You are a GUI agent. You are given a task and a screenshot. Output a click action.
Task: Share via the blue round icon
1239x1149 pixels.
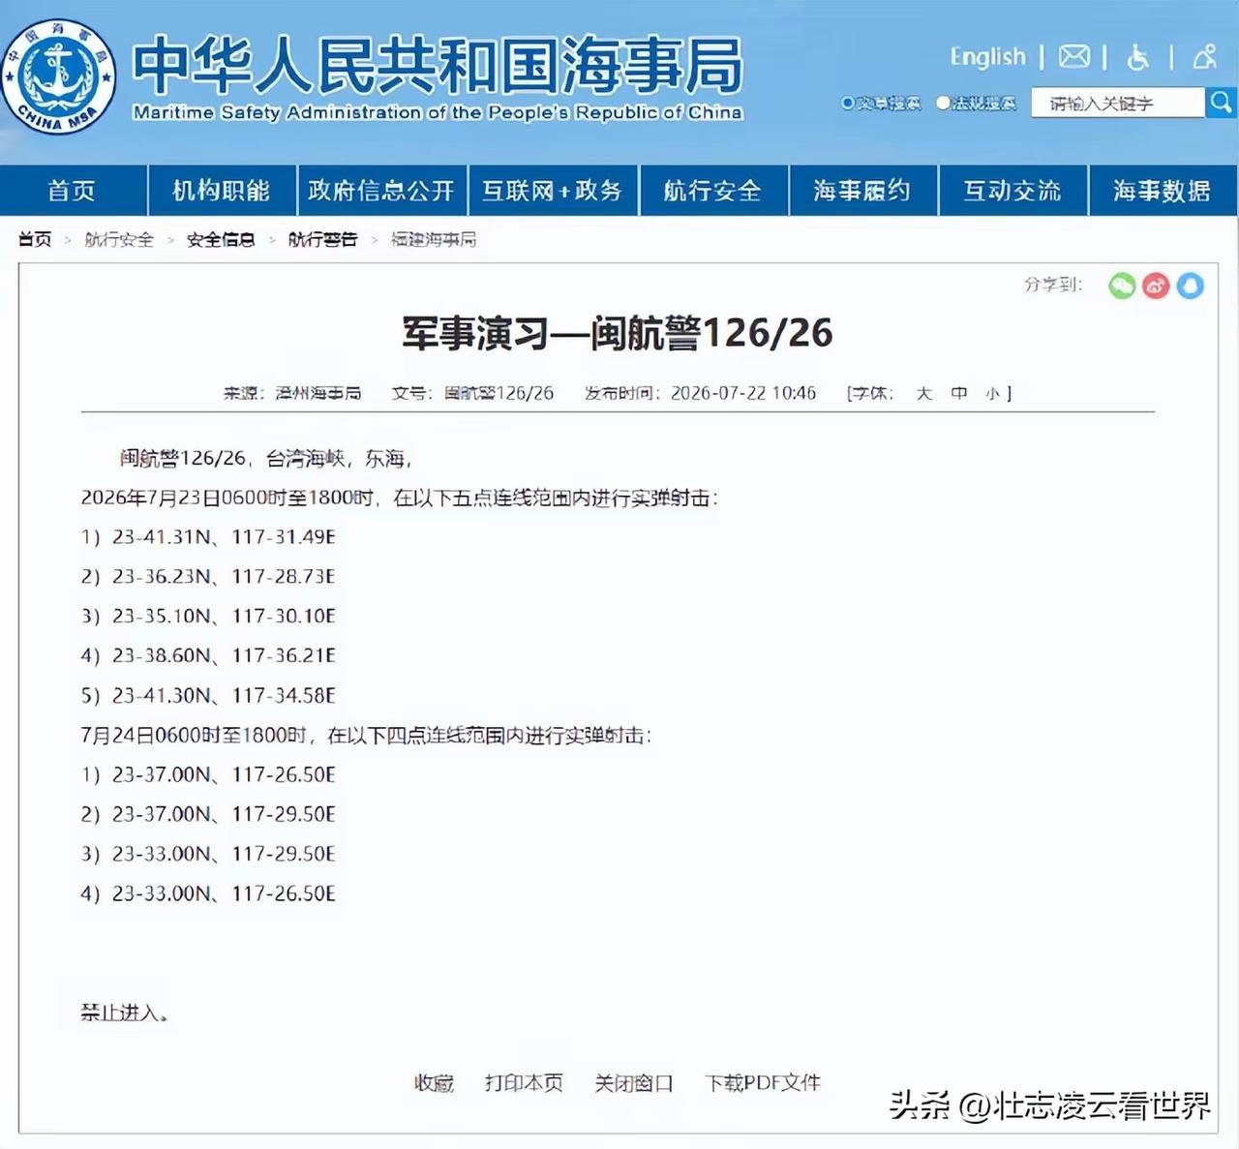click(1190, 286)
